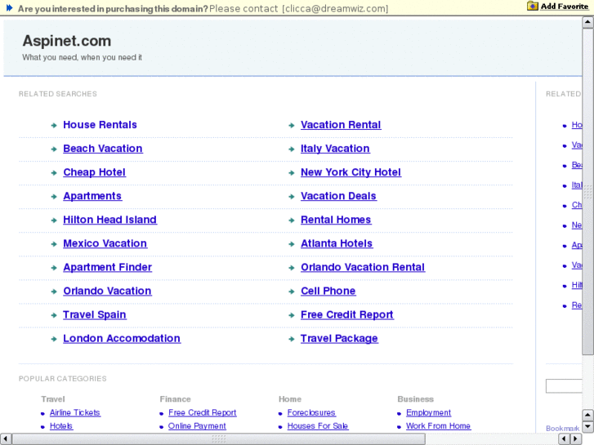Click the arrow bullet next to House Rentals

point(54,126)
